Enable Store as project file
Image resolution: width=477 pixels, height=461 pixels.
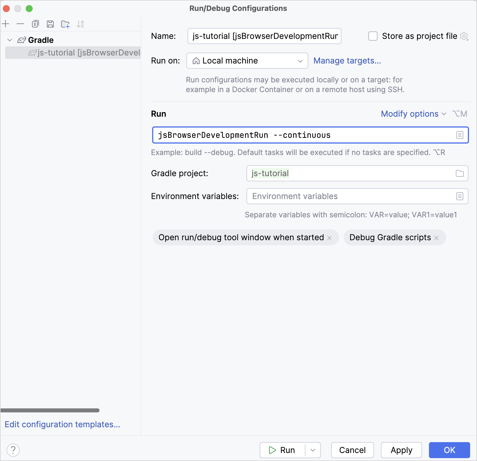373,36
